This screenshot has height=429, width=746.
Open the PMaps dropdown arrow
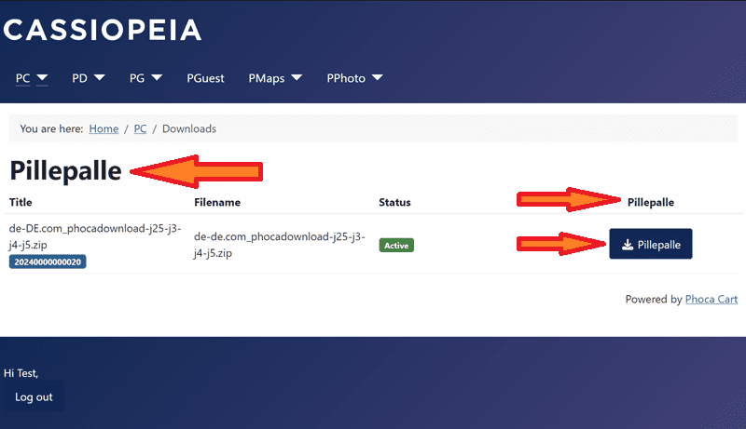click(x=297, y=78)
